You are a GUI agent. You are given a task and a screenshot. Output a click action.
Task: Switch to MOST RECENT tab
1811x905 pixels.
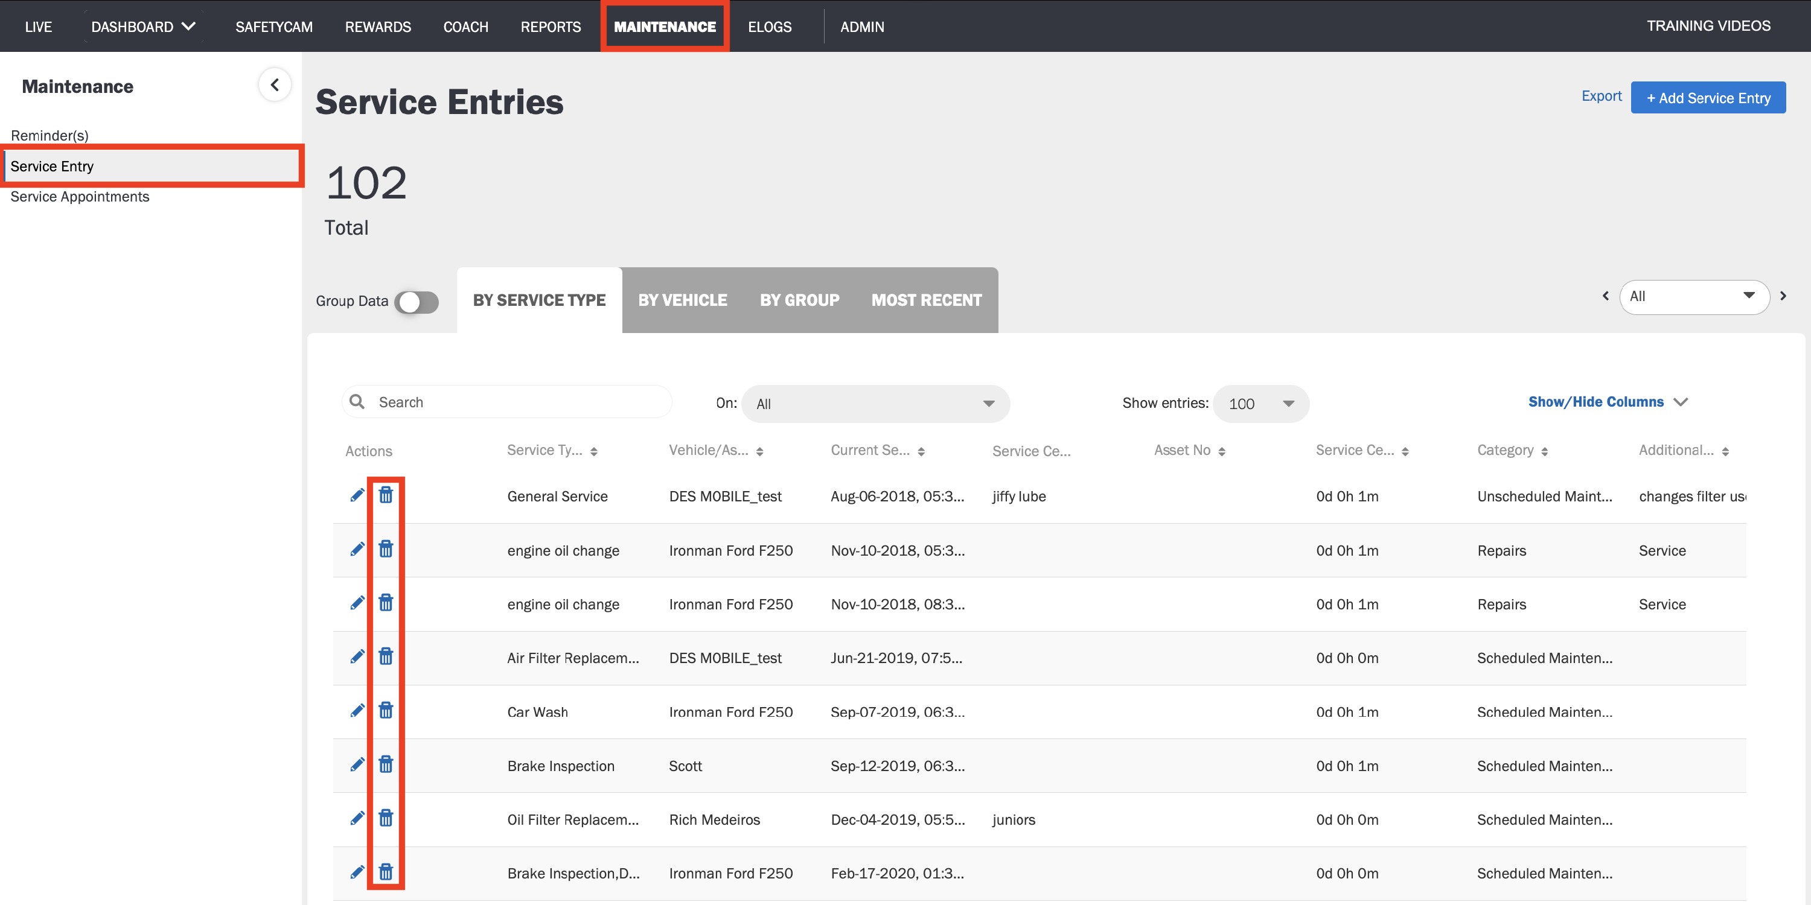pyautogui.click(x=927, y=300)
